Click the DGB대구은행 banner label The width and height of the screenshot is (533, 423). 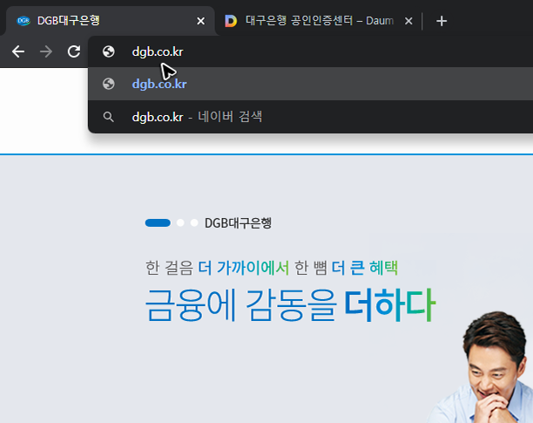click(x=238, y=223)
